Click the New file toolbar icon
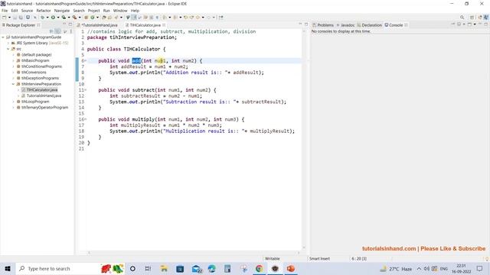Screen dimensions: 490x275 5,18
